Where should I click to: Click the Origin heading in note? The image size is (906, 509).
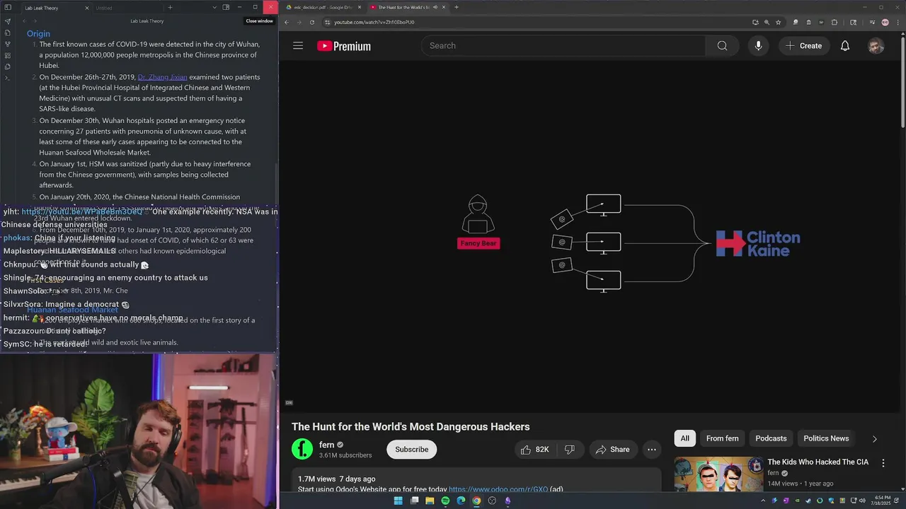pyautogui.click(x=38, y=33)
